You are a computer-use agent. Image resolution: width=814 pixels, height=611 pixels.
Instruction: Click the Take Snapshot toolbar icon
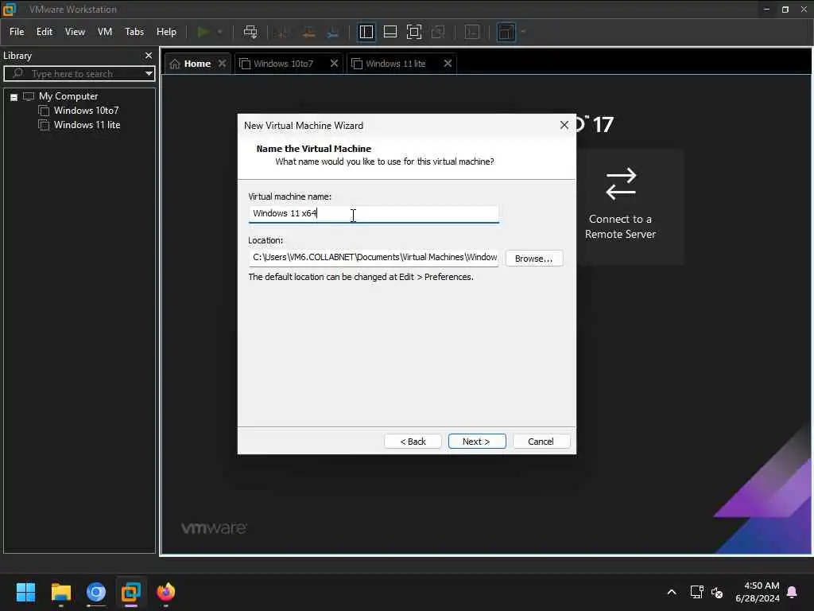[284, 32]
